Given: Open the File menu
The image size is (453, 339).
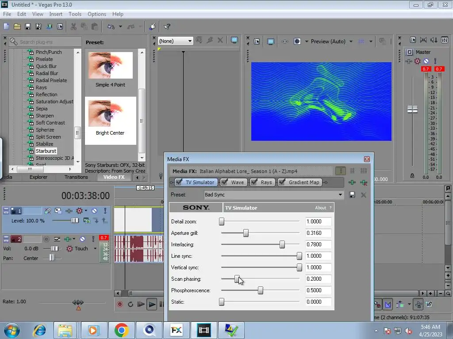Looking at the screenshot, I should 7,14.
